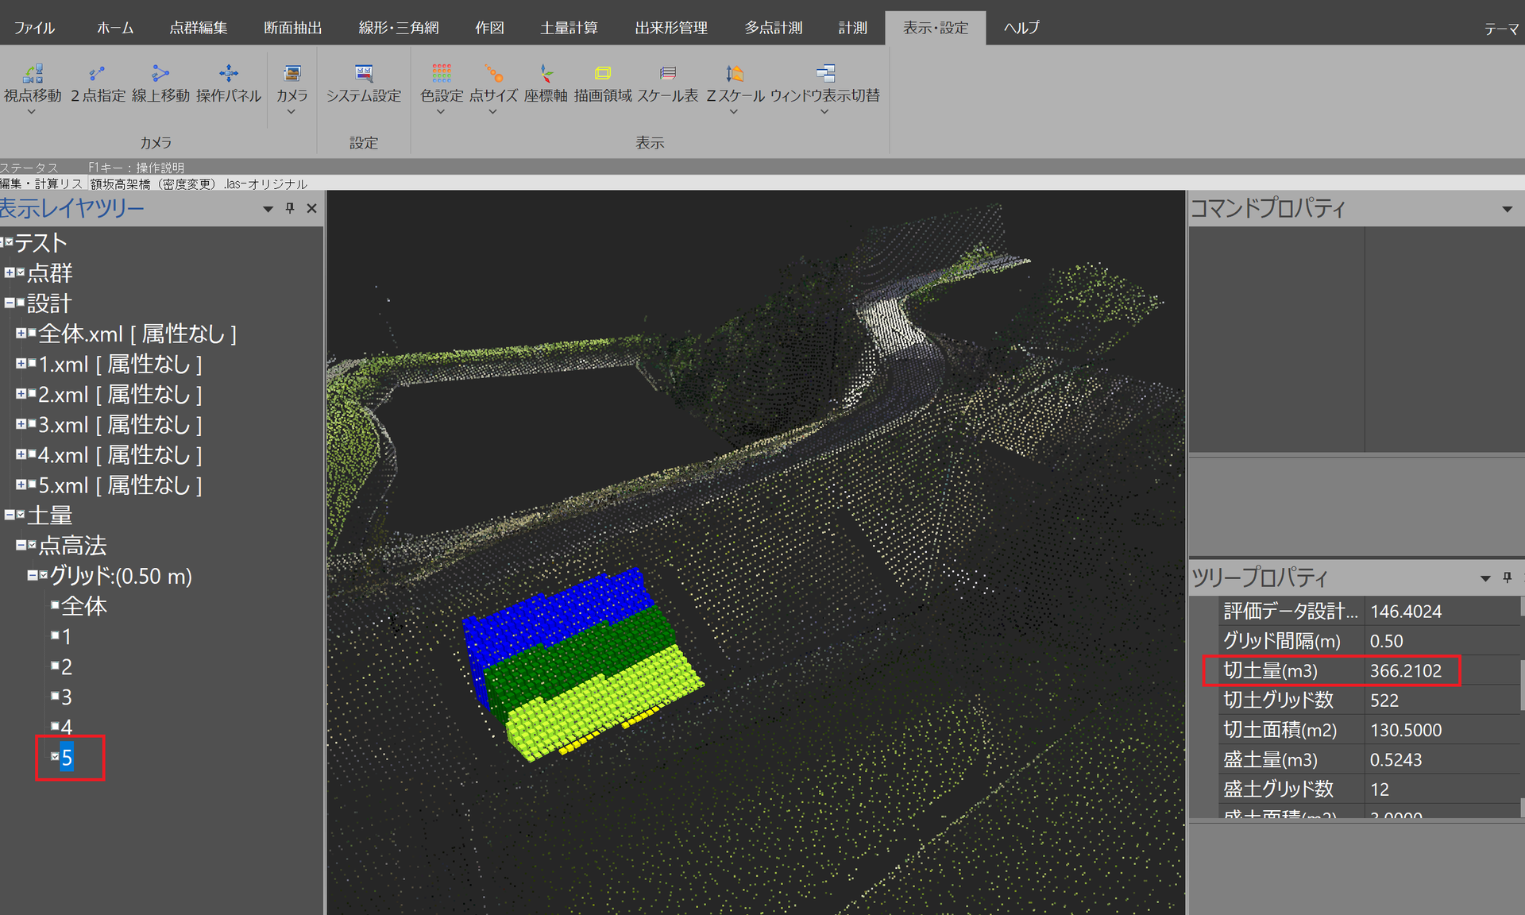Open the 点サイズ dropdown arrow

tap(492, 112)
